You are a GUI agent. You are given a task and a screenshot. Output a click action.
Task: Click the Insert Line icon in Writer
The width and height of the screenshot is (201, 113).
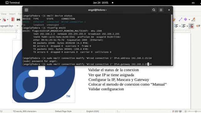181,19
